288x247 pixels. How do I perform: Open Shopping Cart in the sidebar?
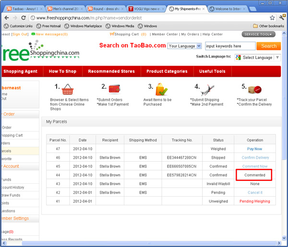pos(12,135)
